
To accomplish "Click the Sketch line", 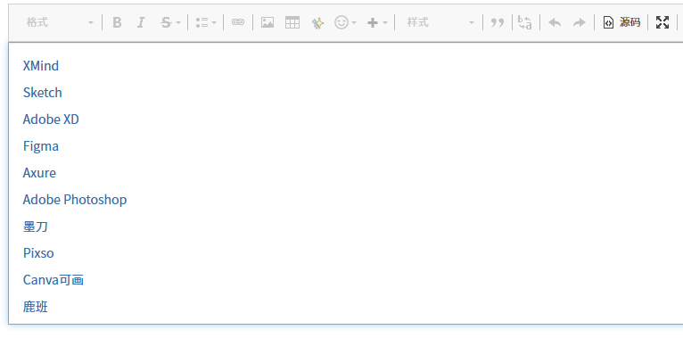I will pyautogui.click(x=42, y=93).
